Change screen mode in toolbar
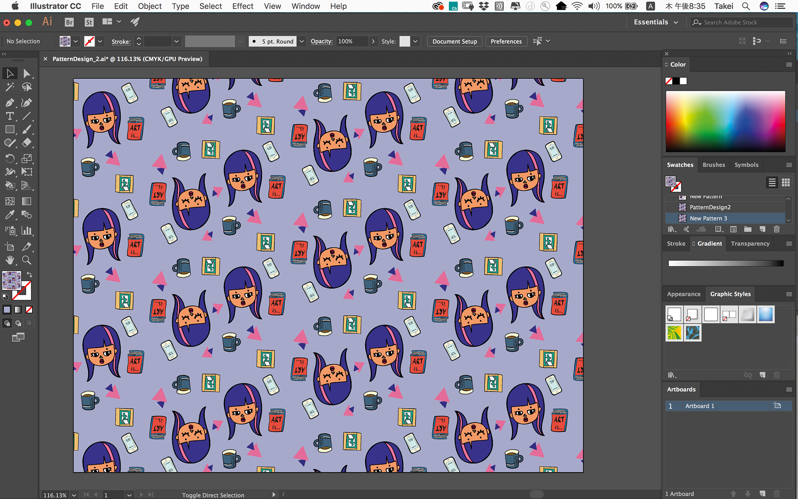798x499 pixels. tap(18, 337)
